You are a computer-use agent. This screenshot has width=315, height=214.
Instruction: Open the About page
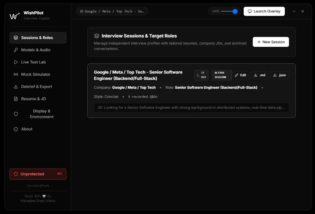tap(38, 129)
